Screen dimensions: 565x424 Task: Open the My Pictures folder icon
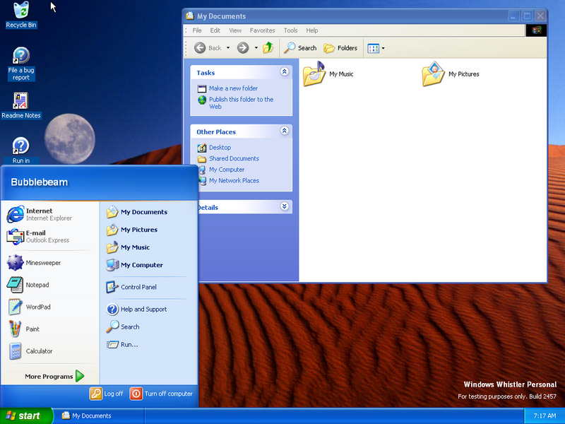[x=434, y=74]
